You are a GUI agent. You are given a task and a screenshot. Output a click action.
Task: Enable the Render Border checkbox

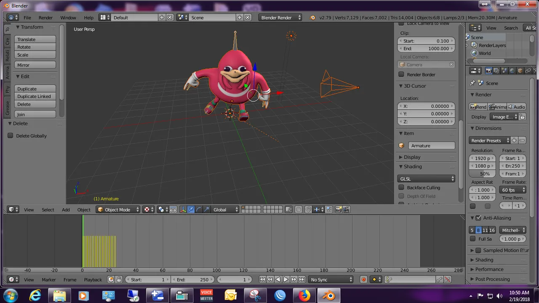pos(401,75)
